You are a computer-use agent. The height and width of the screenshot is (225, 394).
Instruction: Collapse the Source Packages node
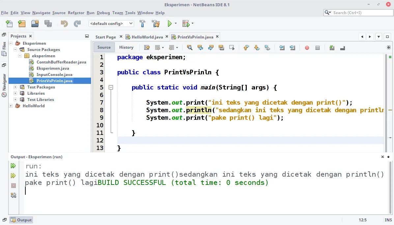tap(15, 49)
